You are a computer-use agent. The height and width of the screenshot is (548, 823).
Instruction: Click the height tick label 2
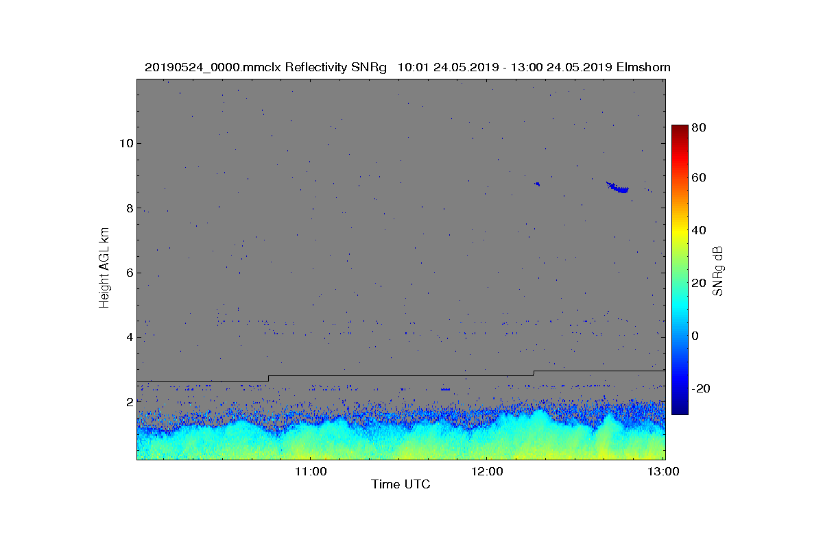coord(128,402)
